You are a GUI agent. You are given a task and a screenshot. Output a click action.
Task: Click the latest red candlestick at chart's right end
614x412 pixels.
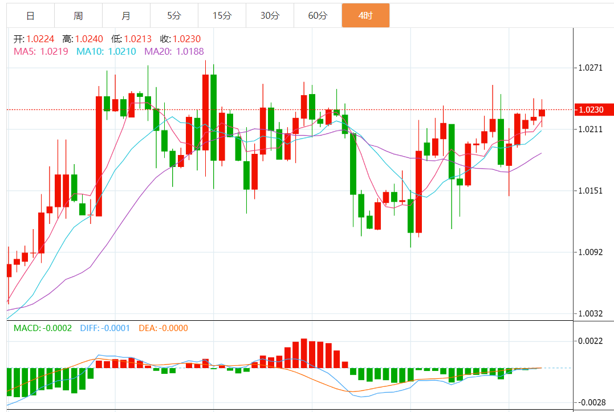click(542, 113)
